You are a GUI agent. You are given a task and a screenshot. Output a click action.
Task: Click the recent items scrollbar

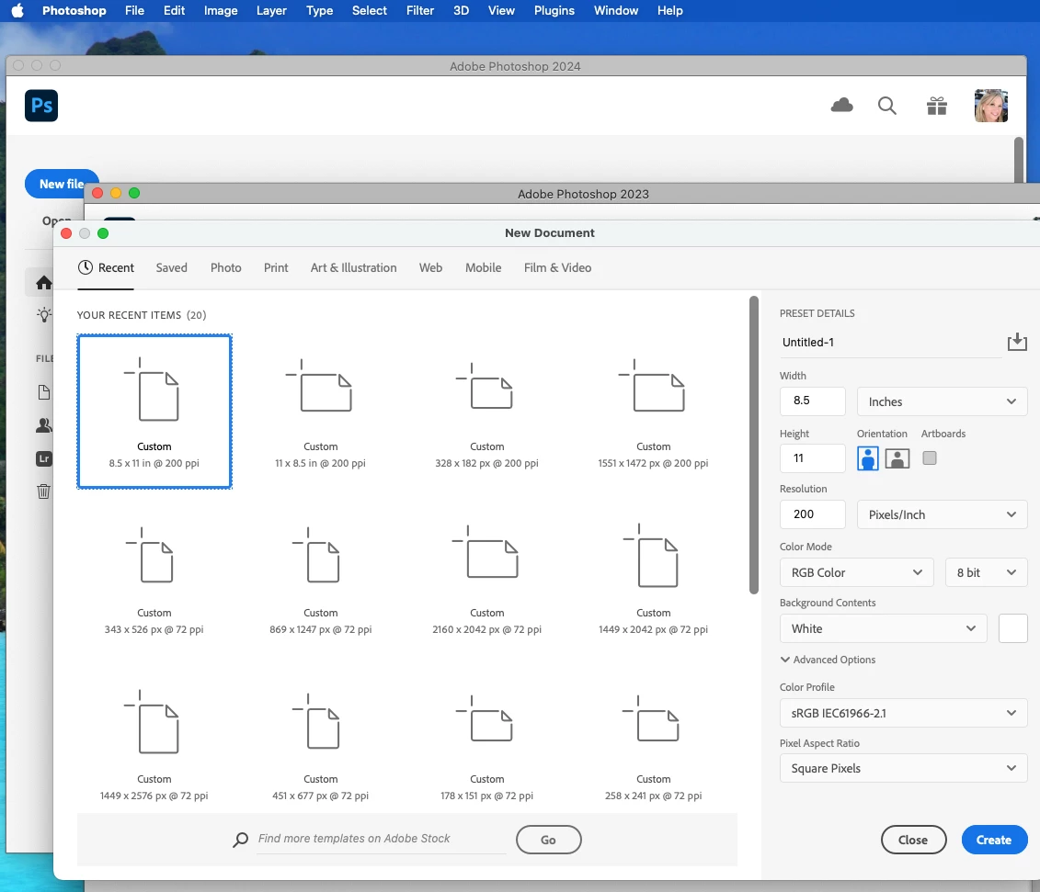753,446
